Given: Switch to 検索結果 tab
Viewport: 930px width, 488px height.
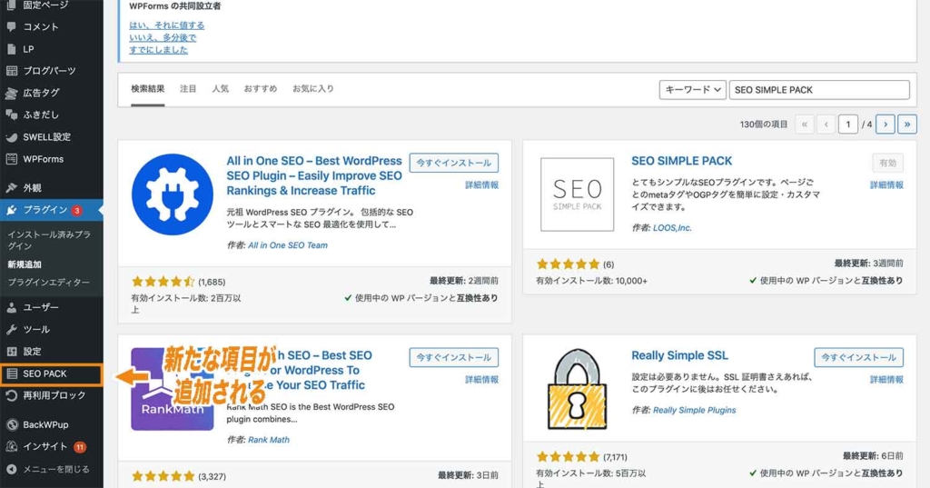Looking at the screenshot, I should 148,88.
